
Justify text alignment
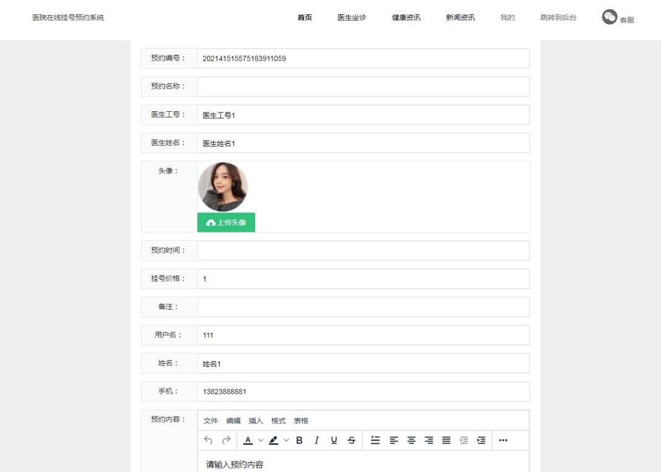(446, 440)
